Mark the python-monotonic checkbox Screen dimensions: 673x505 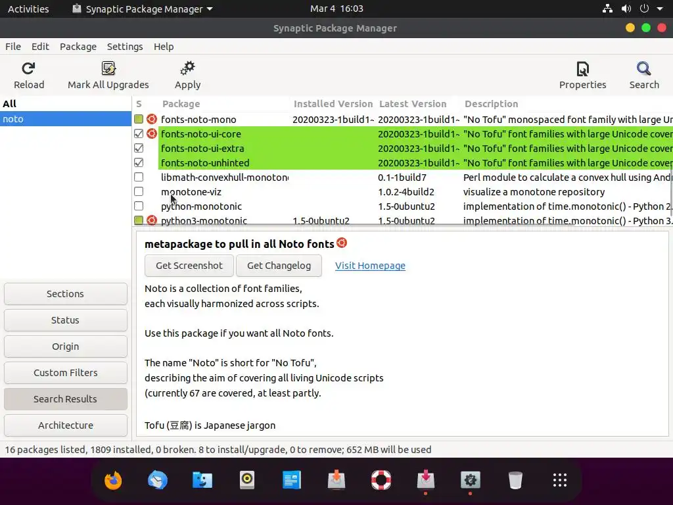[138, 206]
